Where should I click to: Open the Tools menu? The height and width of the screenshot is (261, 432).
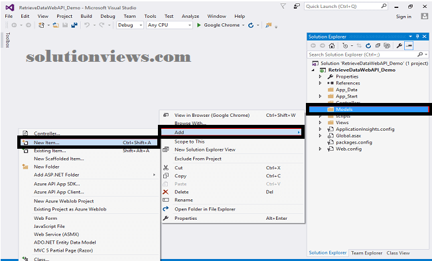(x=150, y=16)
